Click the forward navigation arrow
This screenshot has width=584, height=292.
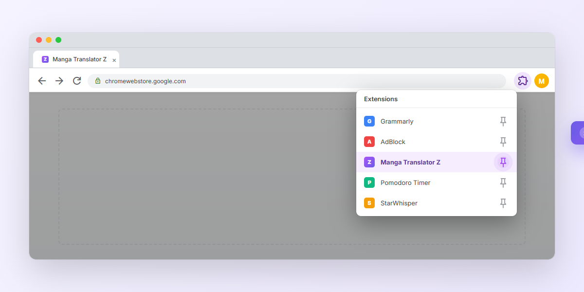(x=59, y=81)
